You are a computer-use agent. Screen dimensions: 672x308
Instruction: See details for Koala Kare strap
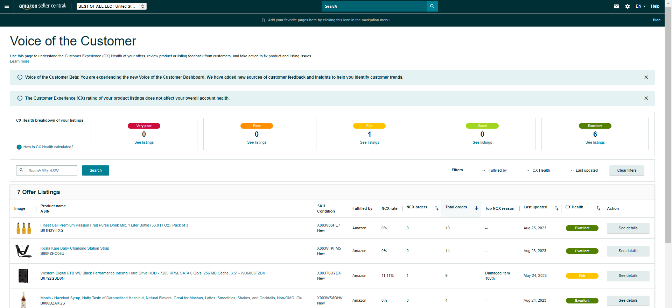(628, 251)
